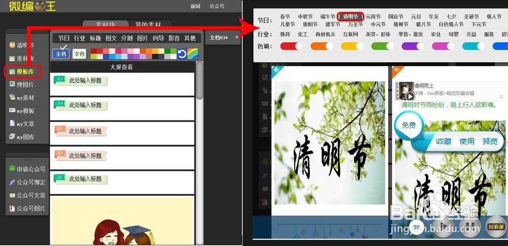Click 大屏查看 to view large
The image size is (508, 246).
point(121,67)
